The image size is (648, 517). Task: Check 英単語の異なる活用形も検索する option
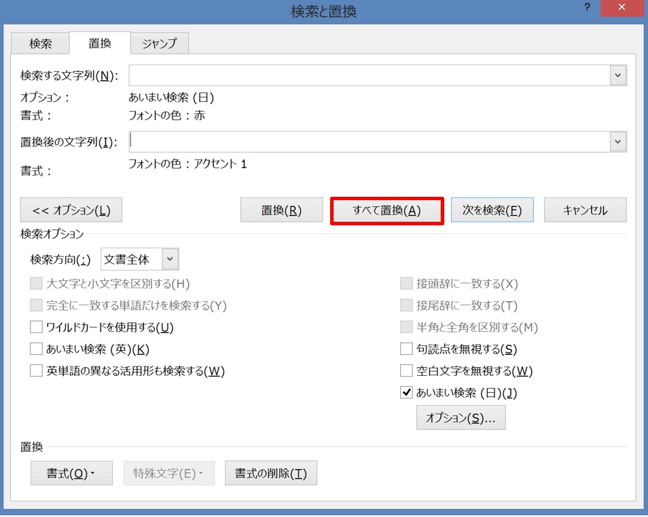click(x=37, y=371)
